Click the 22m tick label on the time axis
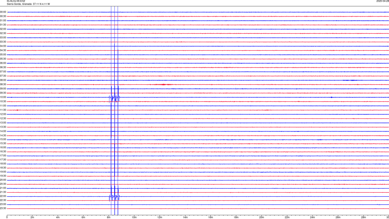The image size is (389, 219). (287, 217)
